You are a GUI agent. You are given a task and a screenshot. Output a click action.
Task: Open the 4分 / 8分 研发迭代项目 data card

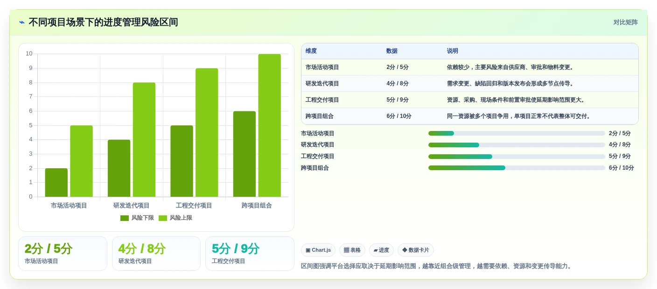pos(156,254)
